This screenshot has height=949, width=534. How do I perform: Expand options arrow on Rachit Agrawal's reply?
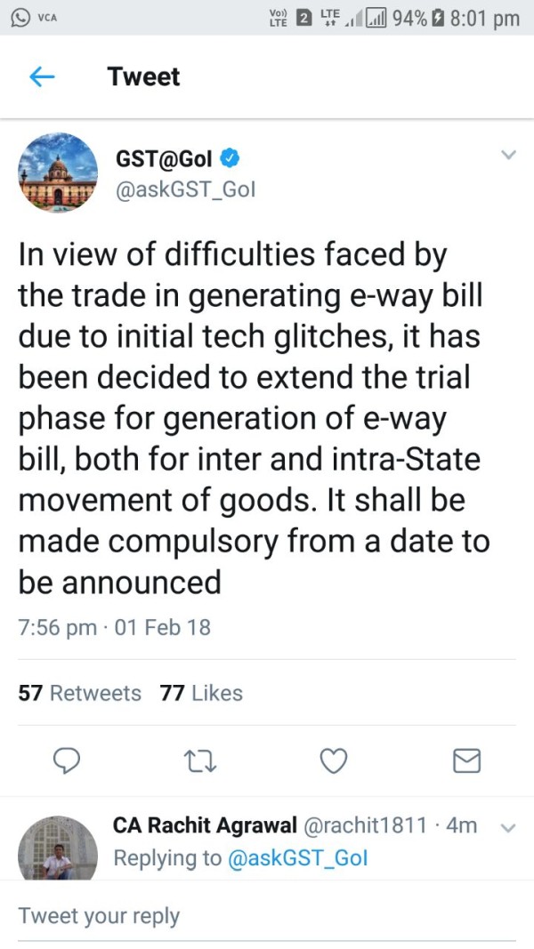pos(508,827)
